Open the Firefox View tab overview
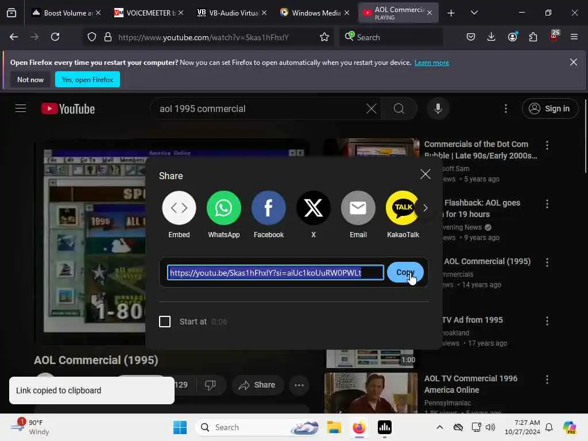The height and width of the screenshot is (441, 588). pyautogui.click(x=11, y=13)
